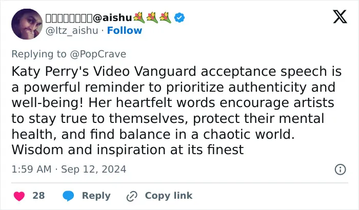Open aishu's profile picture
This screenshot has width=359, height=210.
(27, 24)
